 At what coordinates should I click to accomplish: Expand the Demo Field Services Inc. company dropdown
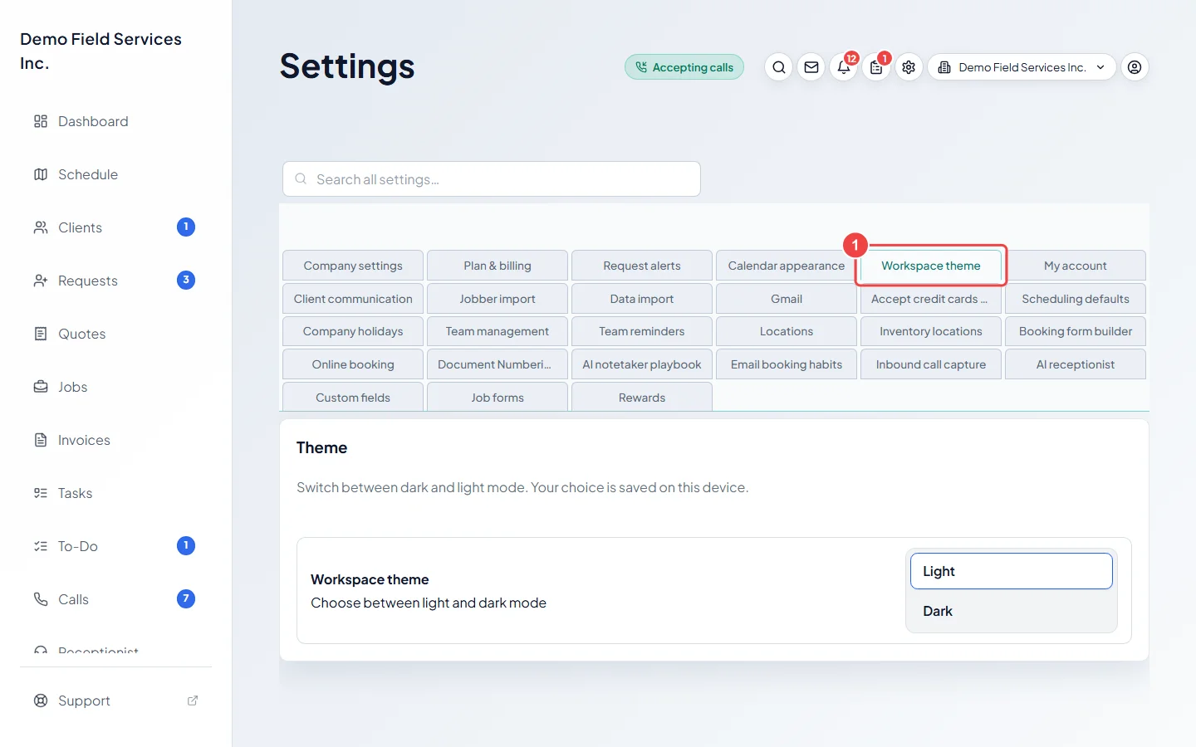coord(1022,67)
